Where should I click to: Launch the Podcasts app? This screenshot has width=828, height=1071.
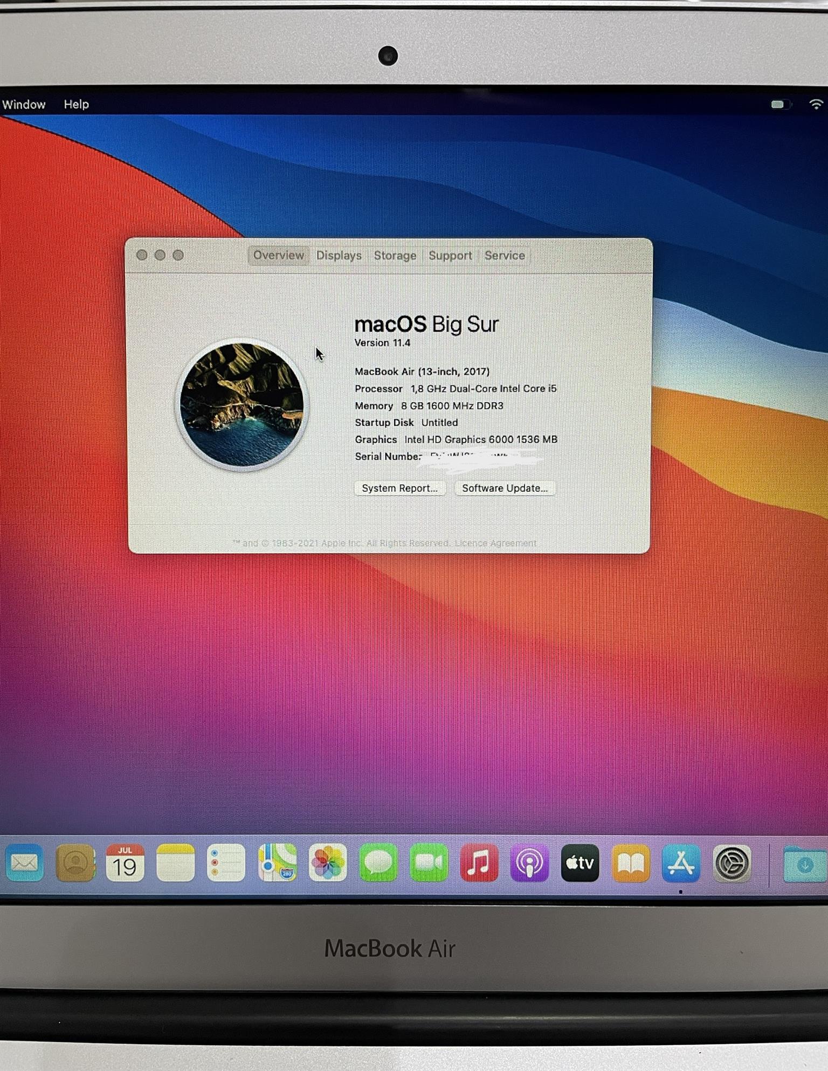[529, 863]
